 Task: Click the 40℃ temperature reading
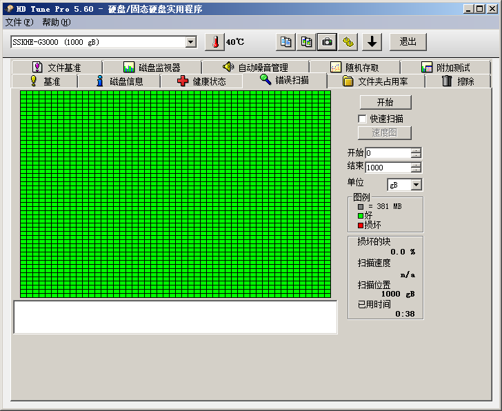pyautogui.click(x=235, y=42)
